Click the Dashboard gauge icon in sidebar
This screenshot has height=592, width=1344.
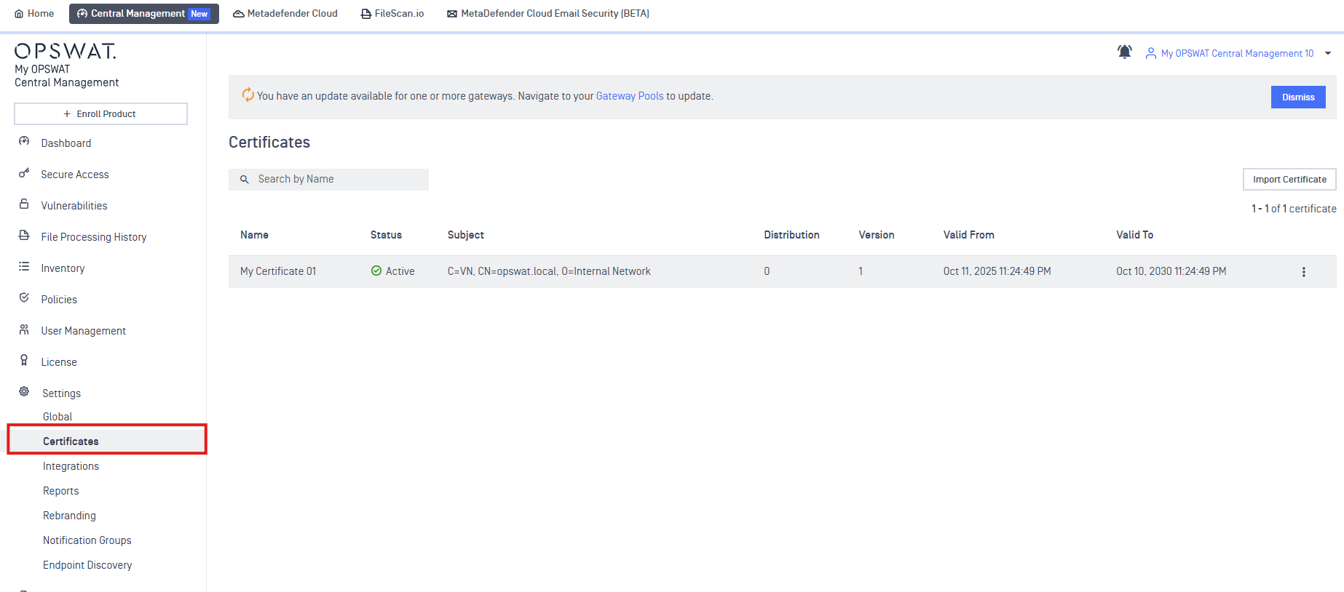click(x=24, y=143)
